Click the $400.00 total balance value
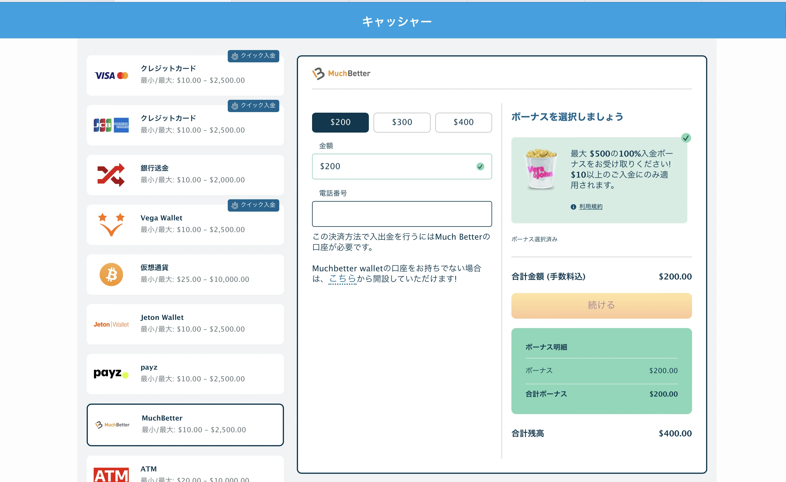 [x=675, y=433]
